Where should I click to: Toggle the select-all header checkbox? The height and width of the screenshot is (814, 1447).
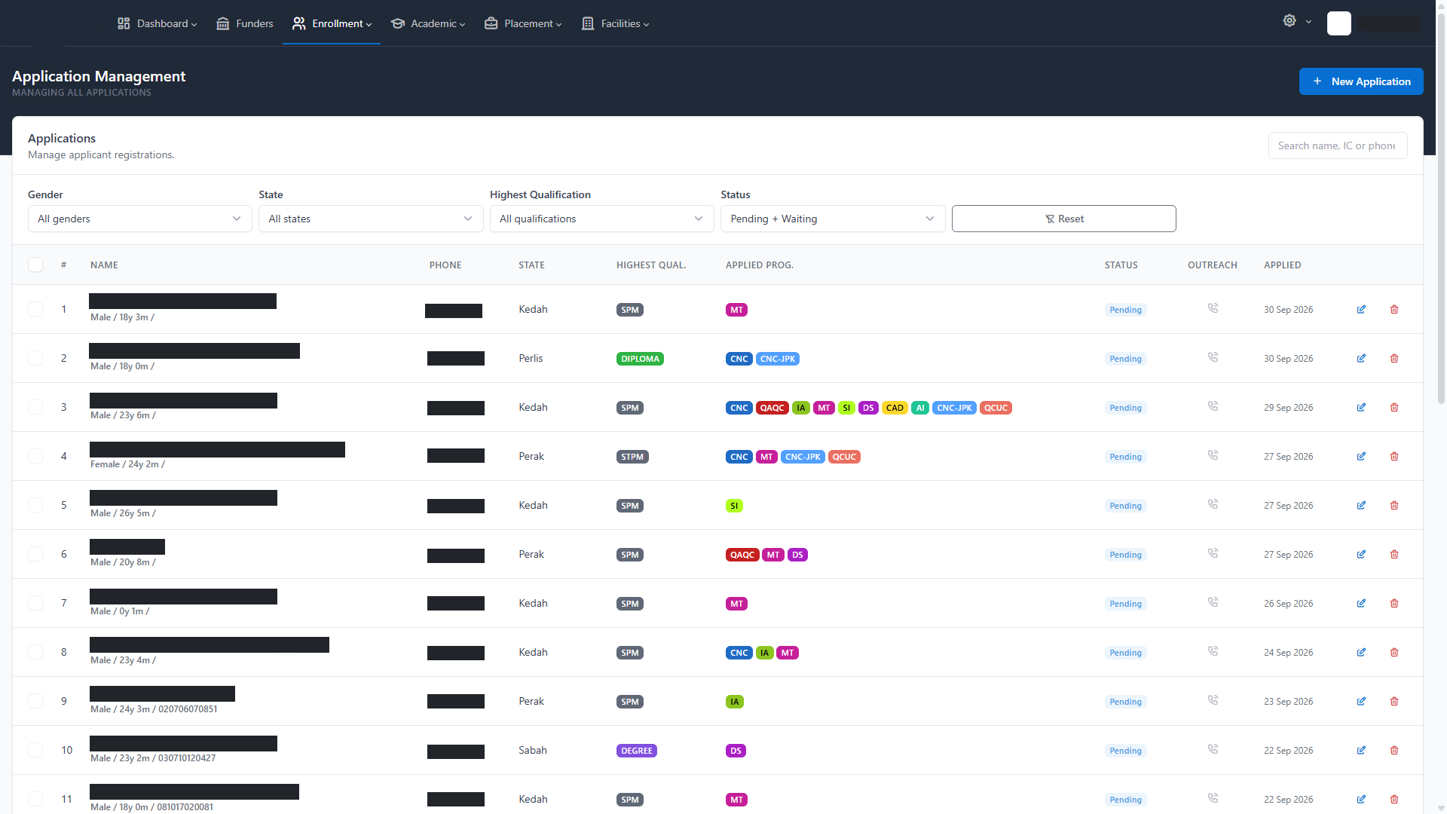[x=35, y=265]
